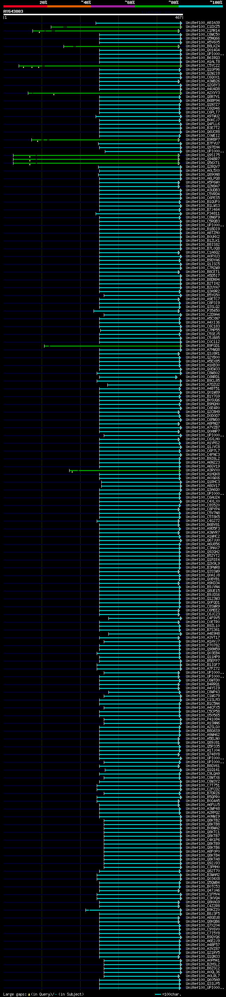Click the green ~80% identity legend segment
The width and height of the screenshot is (226, 997).
[157, 7]
